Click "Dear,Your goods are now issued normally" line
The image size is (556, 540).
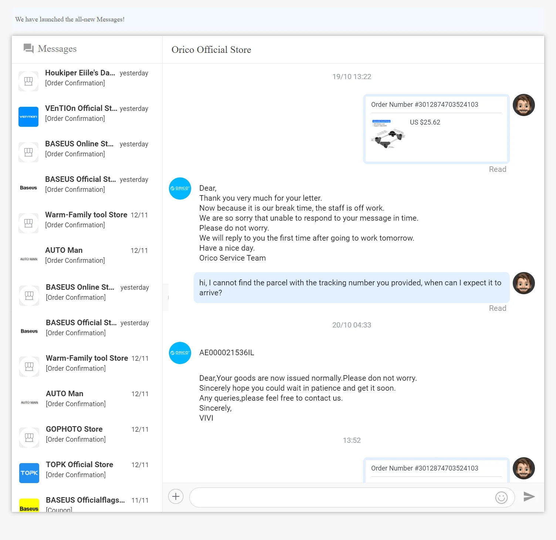pos(308,378)
